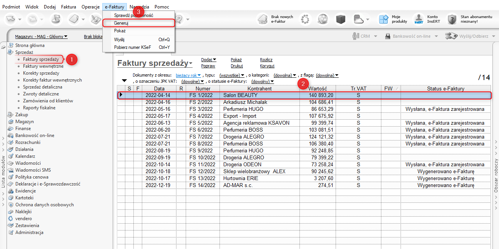Screen dimensions: 499x249
Task: Select invoice row FS 13/2022
Action: 304,179
